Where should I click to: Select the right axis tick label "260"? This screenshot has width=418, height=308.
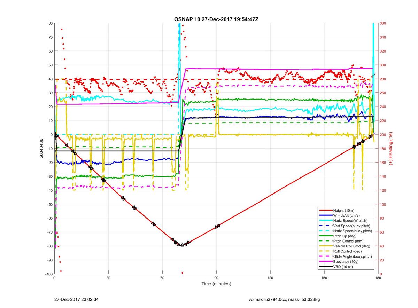pyautogui.click(x=383, y=93)
